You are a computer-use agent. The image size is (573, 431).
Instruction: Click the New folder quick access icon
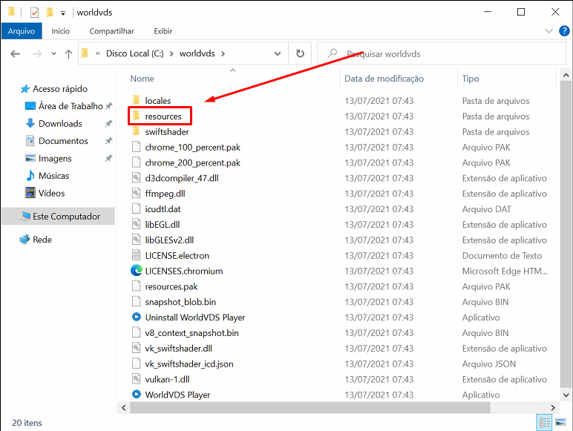pyautogui.click(x=50, y=13)
